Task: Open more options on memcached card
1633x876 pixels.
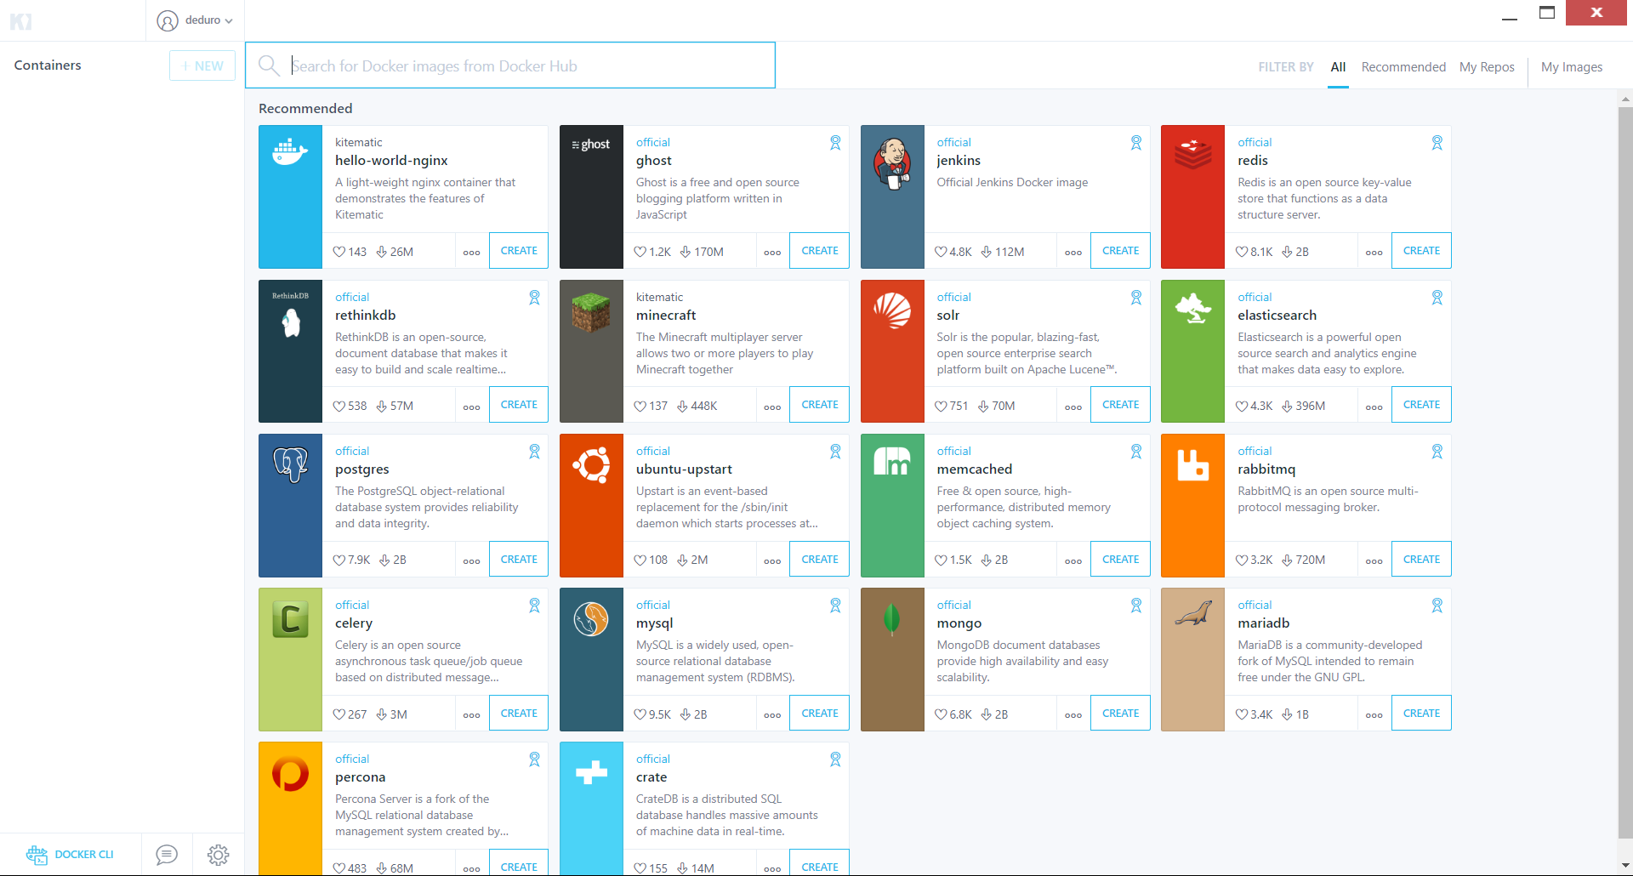Action: click(1073, 561)
